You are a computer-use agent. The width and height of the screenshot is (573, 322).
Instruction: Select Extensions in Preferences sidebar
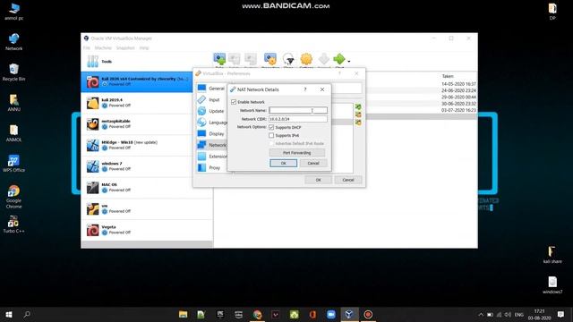coord(211,157)
